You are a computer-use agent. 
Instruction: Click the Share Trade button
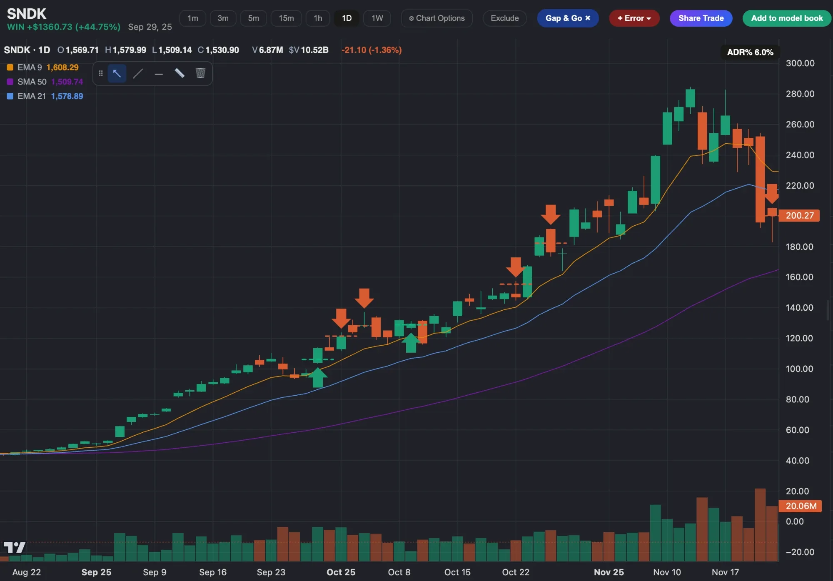pos(701,18)
